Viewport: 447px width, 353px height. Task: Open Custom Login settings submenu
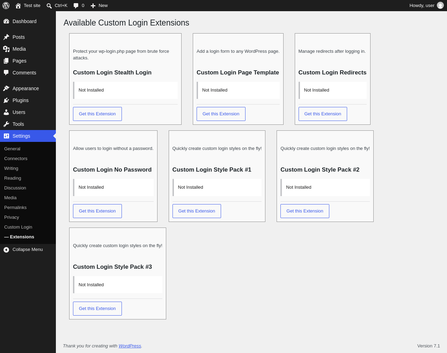point(18,227)
